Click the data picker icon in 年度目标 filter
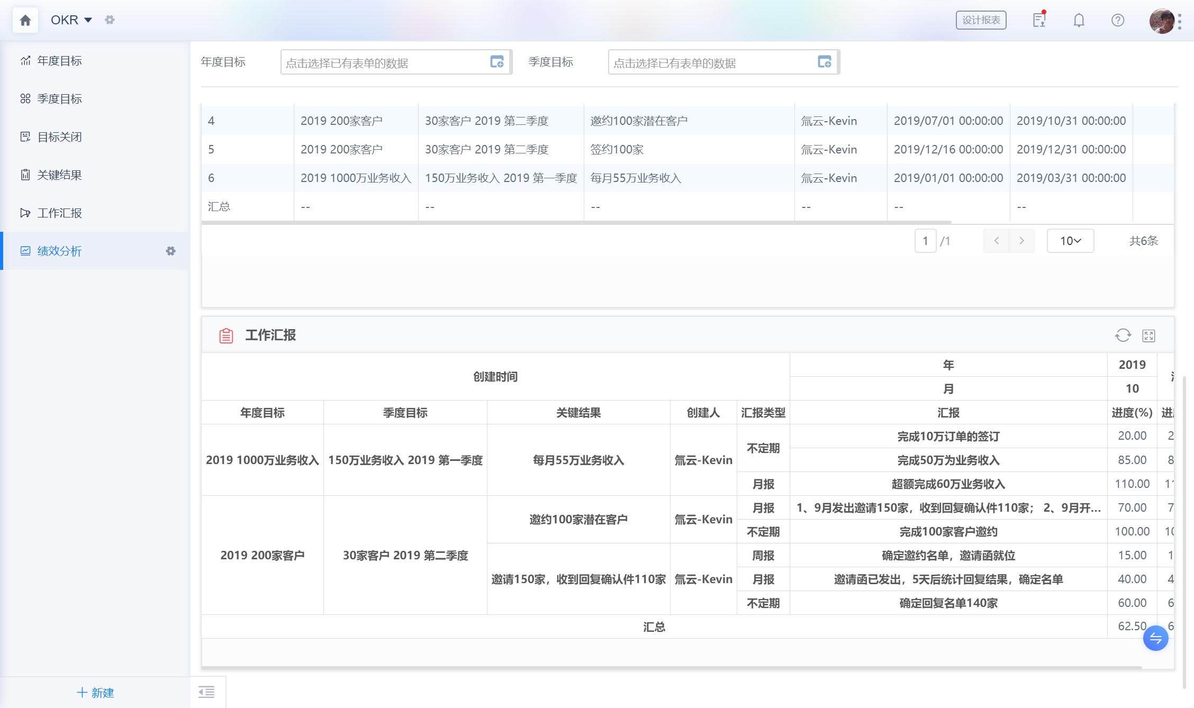Image resolution: width=1194 pixels, height=708 pixels. (497, 62)
